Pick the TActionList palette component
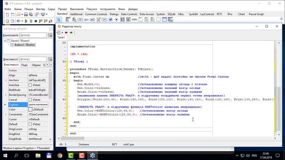Viewport: 285px width, 160px height. 170,20
